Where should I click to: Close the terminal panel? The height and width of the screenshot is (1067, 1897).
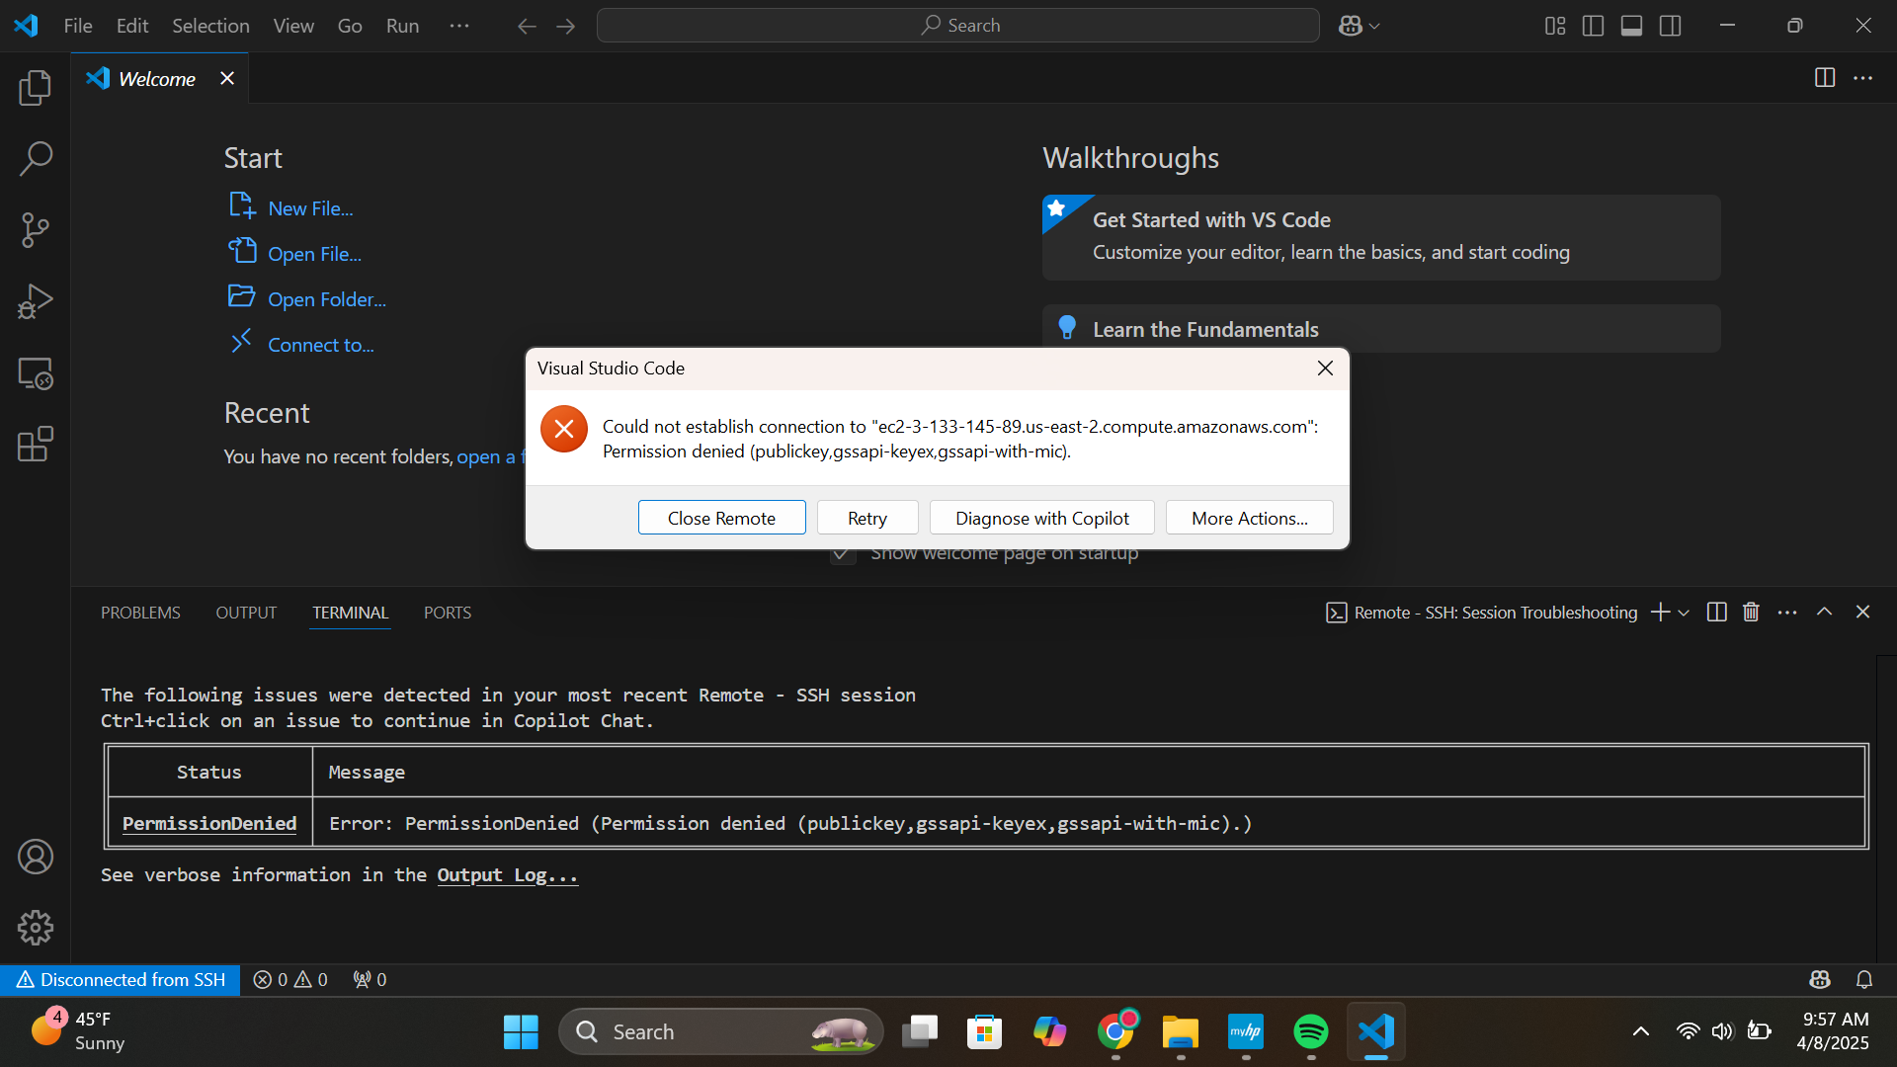(1863, 613)
